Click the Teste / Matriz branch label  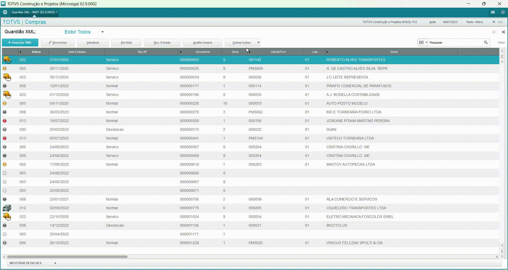474,22
